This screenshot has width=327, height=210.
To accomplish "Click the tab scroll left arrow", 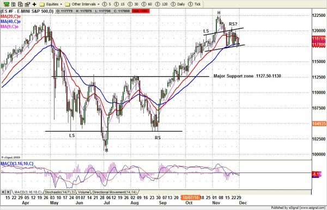I will pos(3,192).
